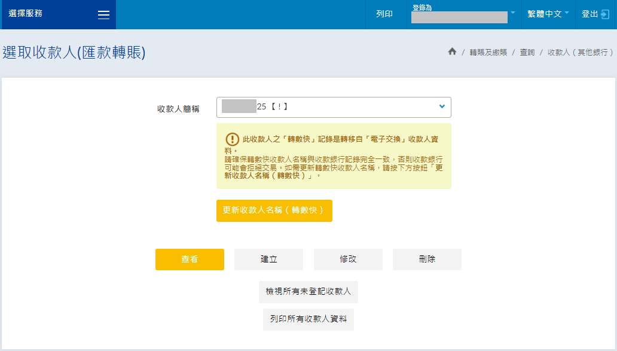Click 收款人（其他銀行）breadcrumb link

click(581, 53)
